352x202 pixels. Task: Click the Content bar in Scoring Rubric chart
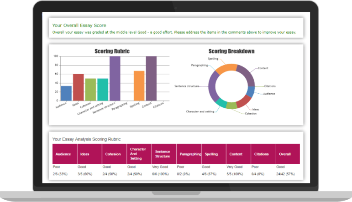coord(151,78)
